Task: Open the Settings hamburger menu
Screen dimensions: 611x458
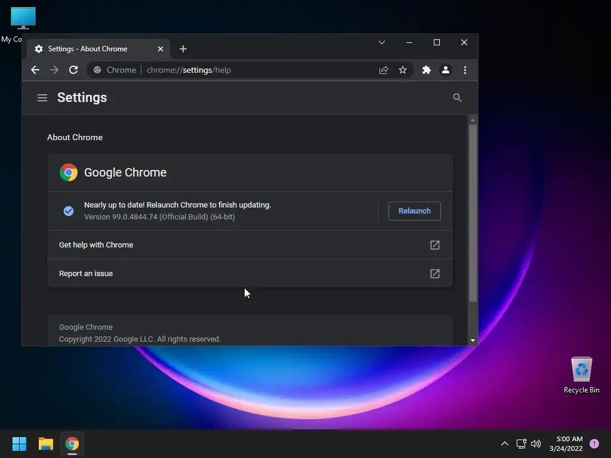Action: pos(42,98)
